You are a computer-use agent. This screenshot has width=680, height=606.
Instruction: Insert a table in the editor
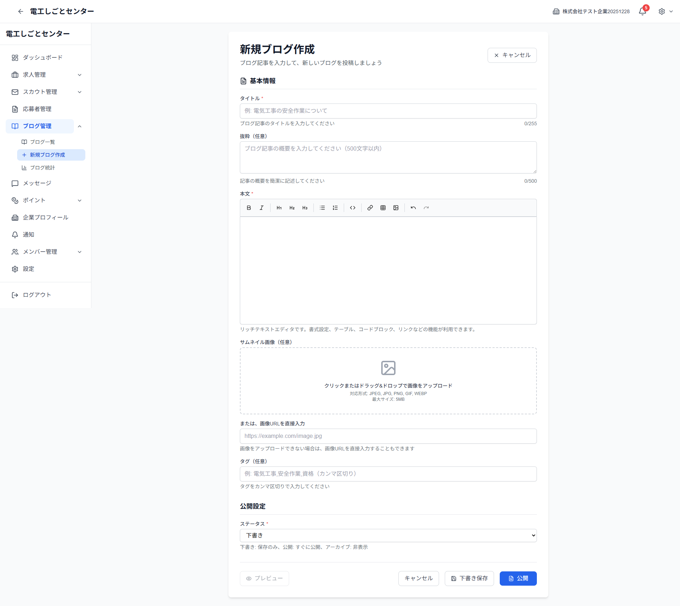[383, 208]
